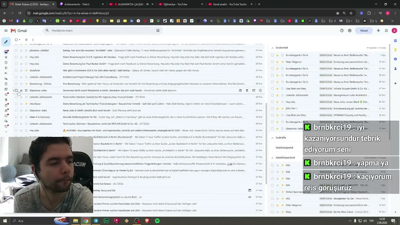Click the Compose pencil icon
400x225 pixels.
click(x=6, y=42)
